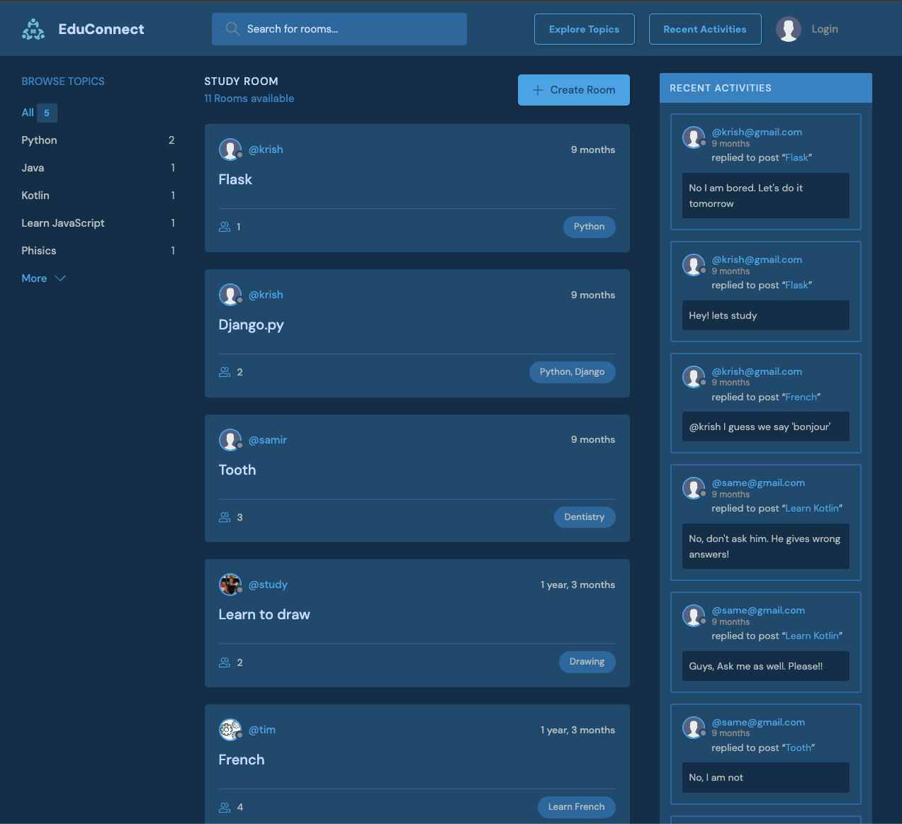902x824 pixels.
Task: Click avatar on 'Ask me as well' activity
Action: click(x=694, y=616)
